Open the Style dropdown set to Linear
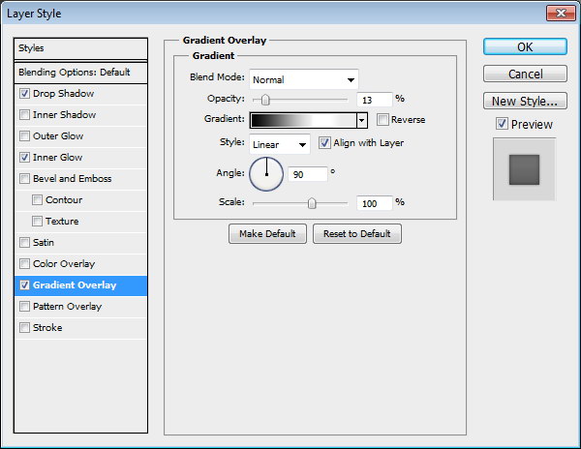581x449 pixels. point(279,144)
